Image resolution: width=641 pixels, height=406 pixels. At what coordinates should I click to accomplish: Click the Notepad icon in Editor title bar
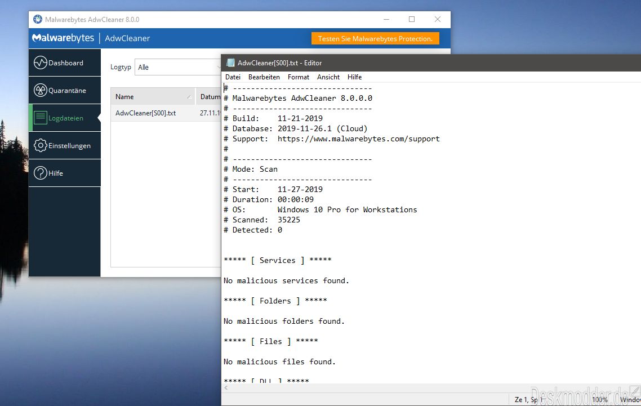pos(230,63)
